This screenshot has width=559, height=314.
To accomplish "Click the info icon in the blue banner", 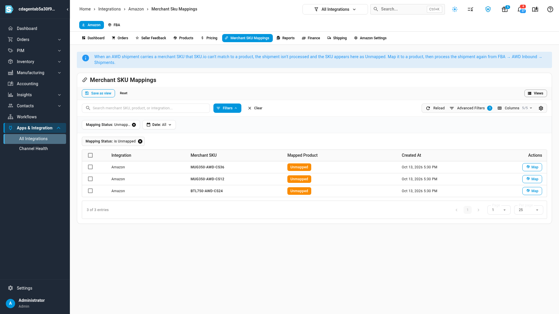I will pyautogui.click(x=86, y=58).
